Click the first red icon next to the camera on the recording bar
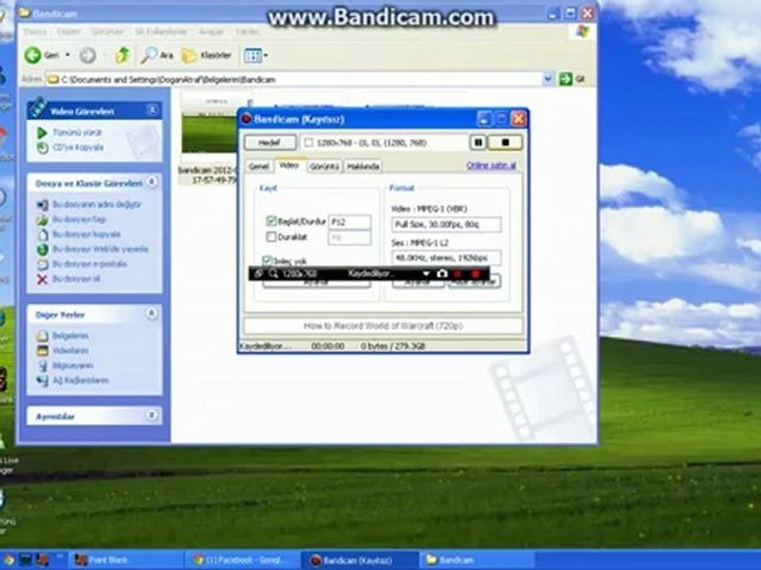The width and height of the screenshot is (761, 570). 457,274
